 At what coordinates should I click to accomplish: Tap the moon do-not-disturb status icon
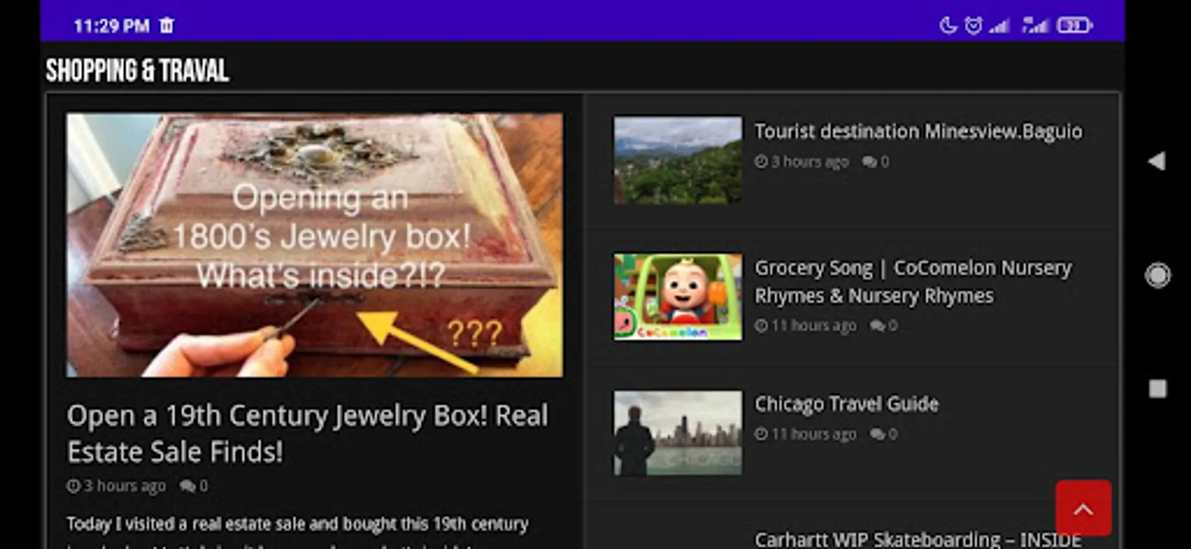click(948, 26)
